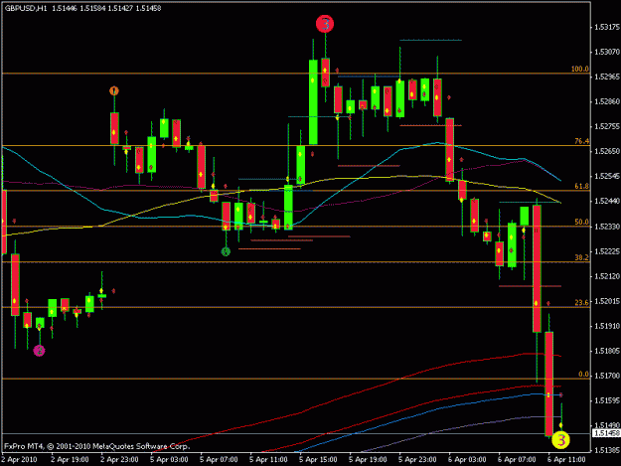Screen dimensions: 621x466
Task: Click price scale value 1.52440
Action: [x=607, y=201]
